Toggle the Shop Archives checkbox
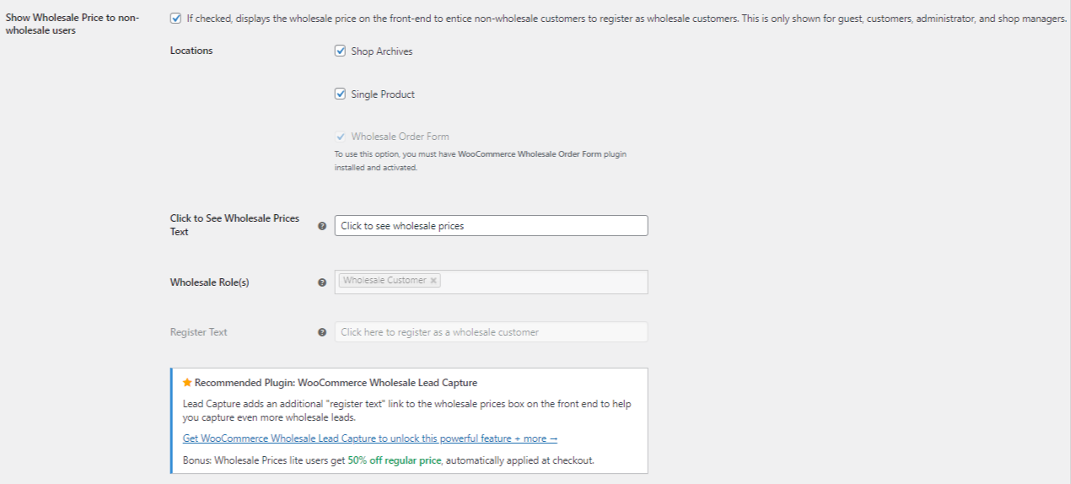Viewport: 1071px width, 484px height. pyautogui.click(x=341, y=51)
